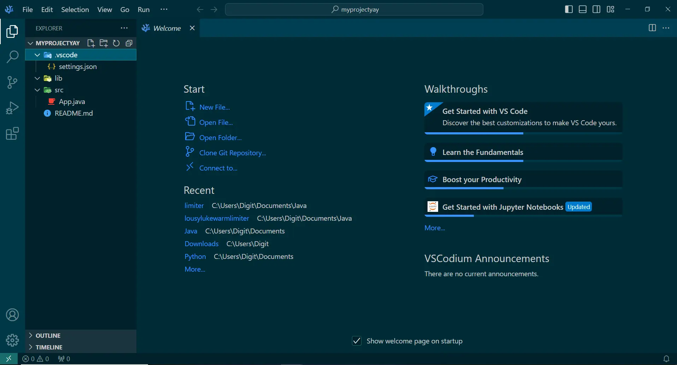
Task: Open the Manage gear menu
Action: tap(12, 340)
